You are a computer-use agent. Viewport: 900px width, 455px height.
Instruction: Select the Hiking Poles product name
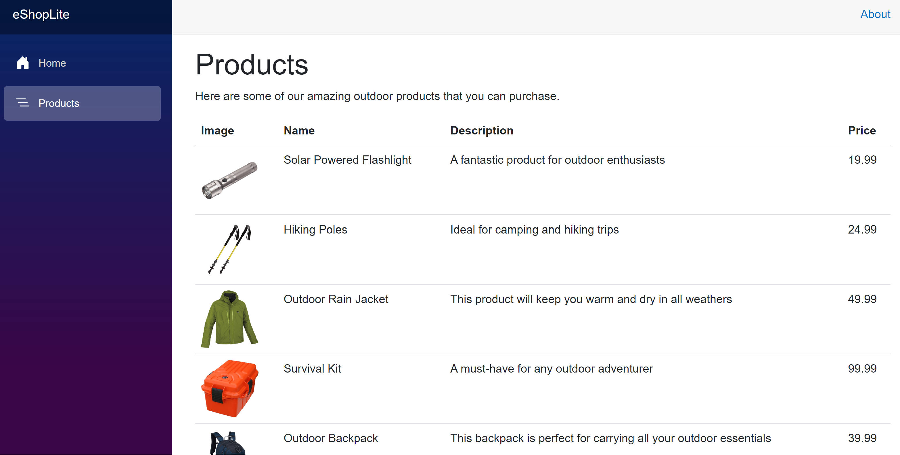(315, 230)
